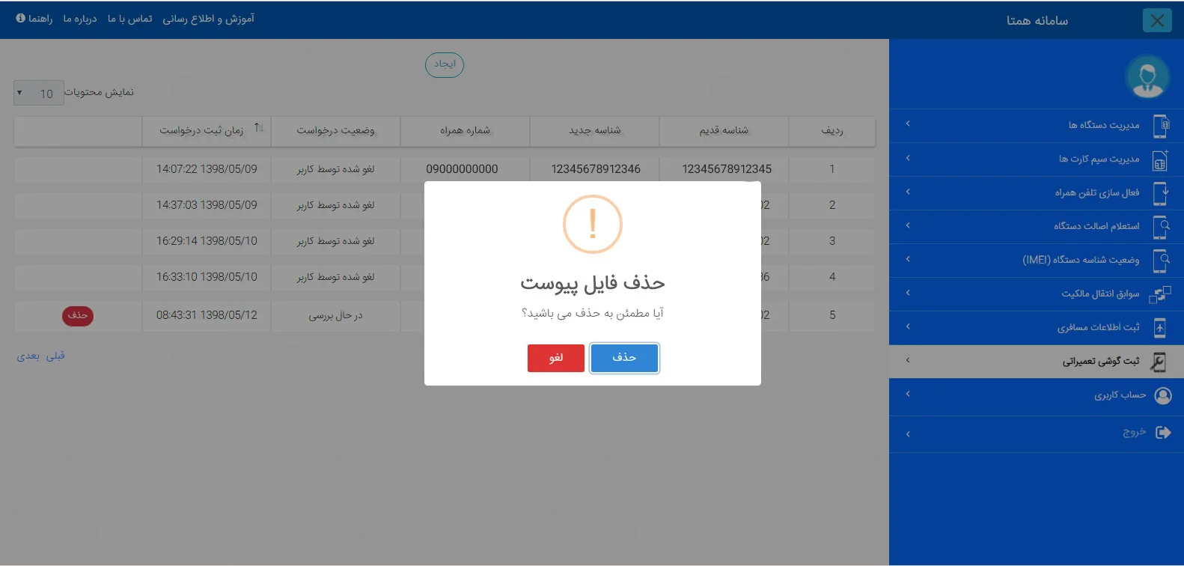Click the شناسه جدید column header
This screenshot has width=1184, height=566.
click(x=594, y=130)
